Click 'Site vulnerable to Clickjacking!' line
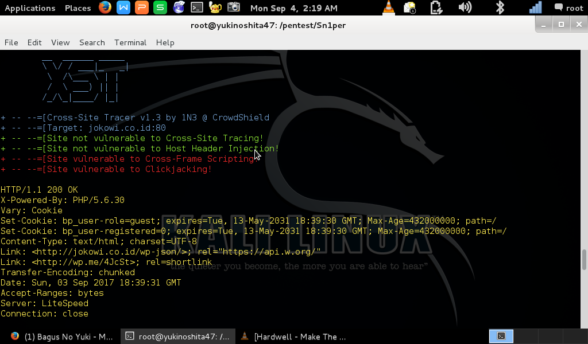 106,169
